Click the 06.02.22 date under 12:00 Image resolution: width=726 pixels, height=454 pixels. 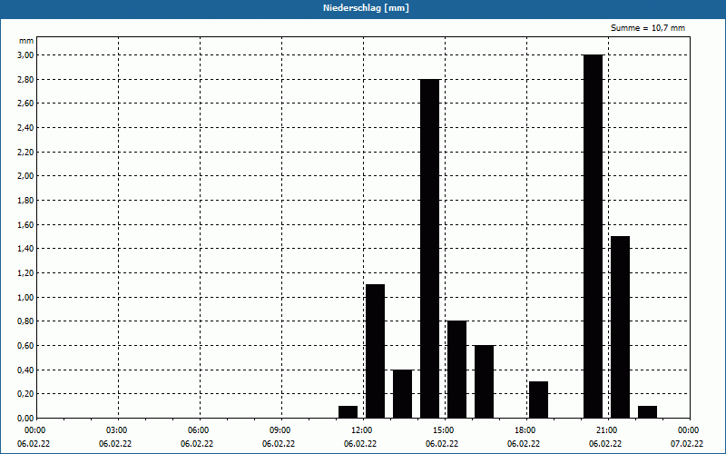[x=360, y=444]
